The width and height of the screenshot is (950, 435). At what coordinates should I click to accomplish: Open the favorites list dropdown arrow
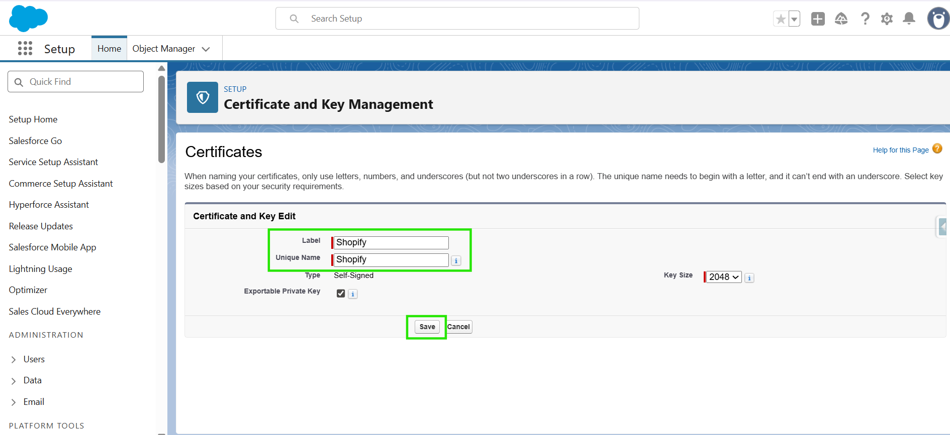(x=794, y=19)
